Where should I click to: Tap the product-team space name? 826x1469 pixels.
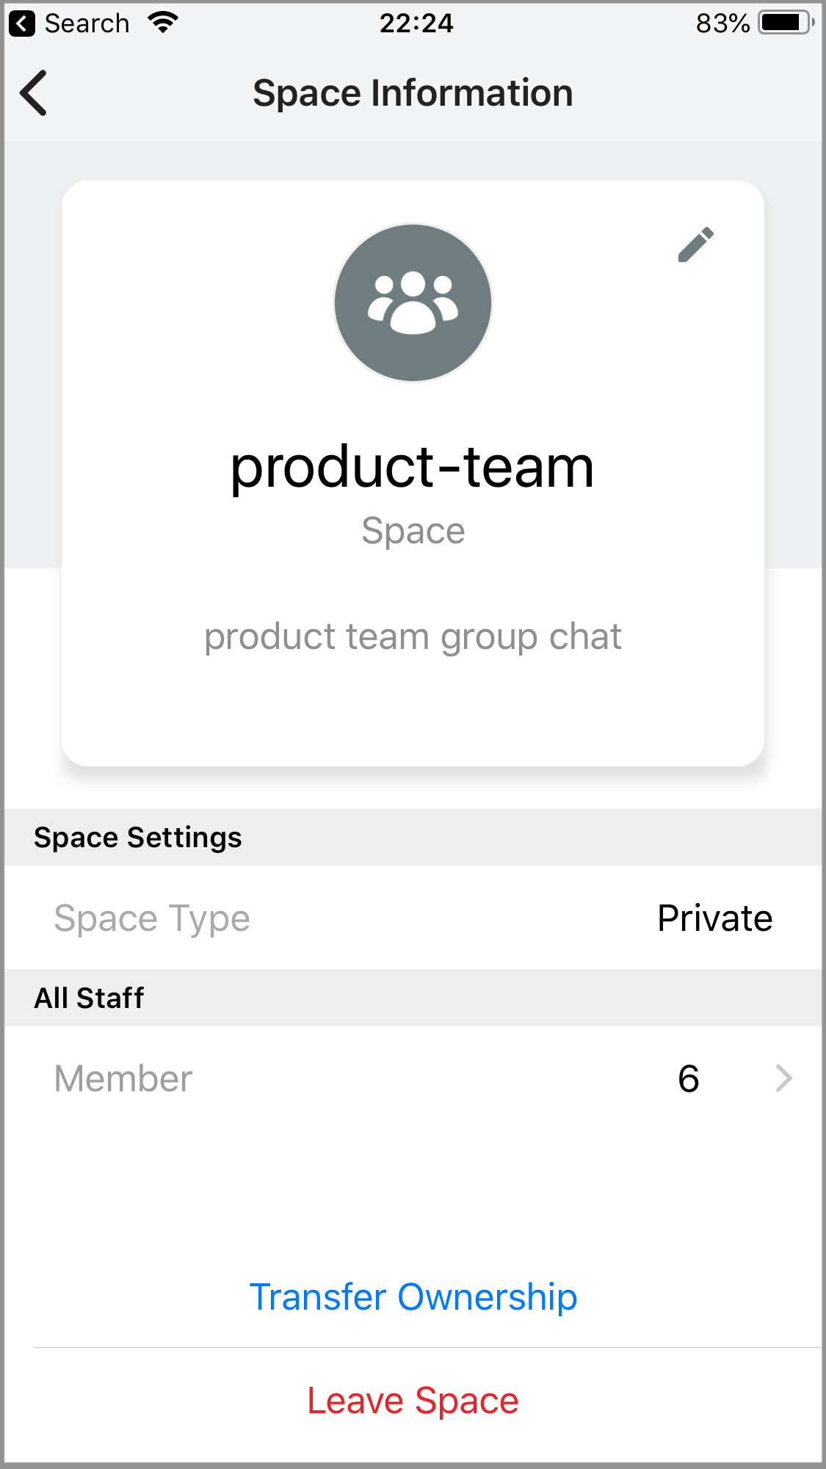click(x=412, y=467)
